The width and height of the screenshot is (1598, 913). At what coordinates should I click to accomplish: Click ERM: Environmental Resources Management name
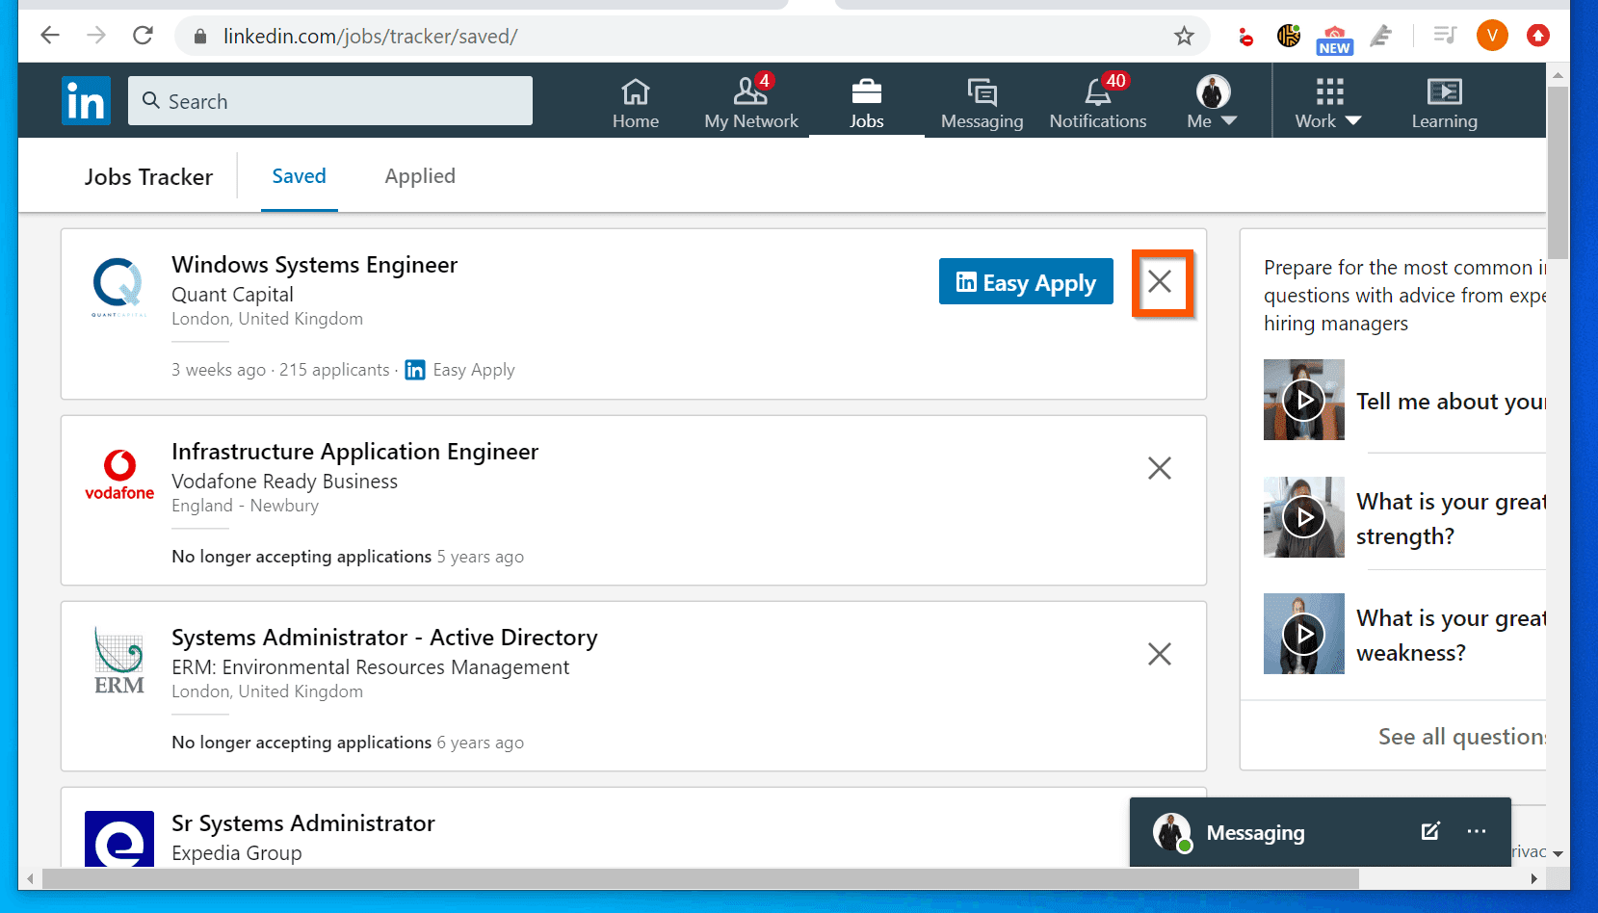click(370, 667)
